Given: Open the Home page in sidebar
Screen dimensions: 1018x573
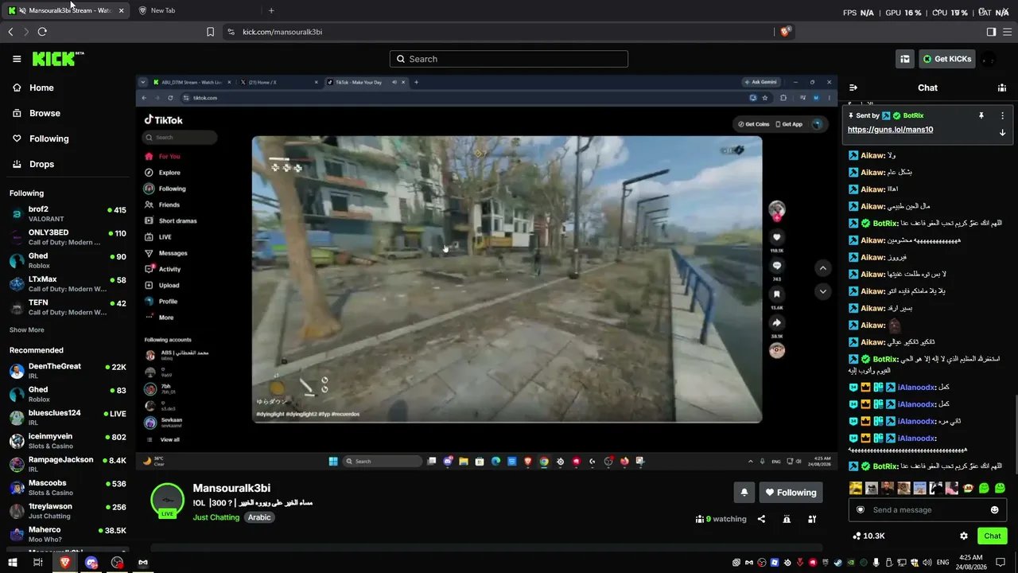Looking at the screenshot, I should tap(41, 88).
